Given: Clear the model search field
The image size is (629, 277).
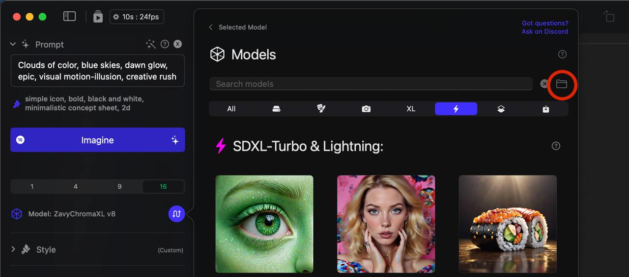Looking at the screenshot, I should 544,84.
